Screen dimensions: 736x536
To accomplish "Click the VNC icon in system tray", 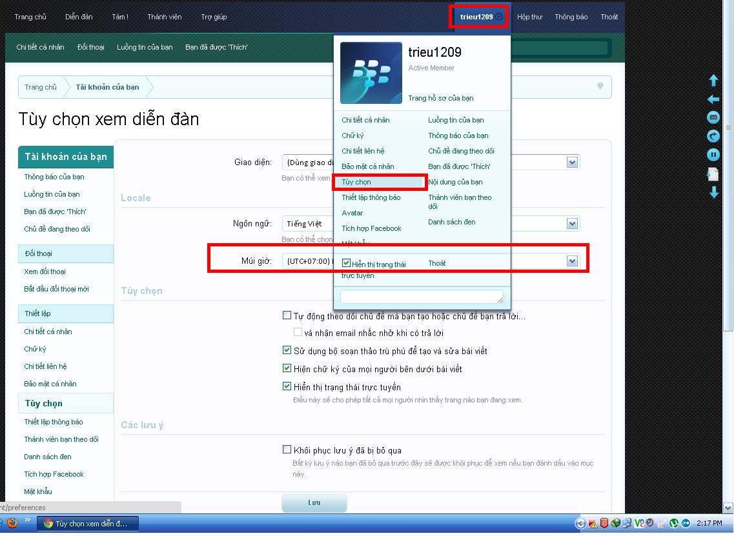I will click(639, 523).
